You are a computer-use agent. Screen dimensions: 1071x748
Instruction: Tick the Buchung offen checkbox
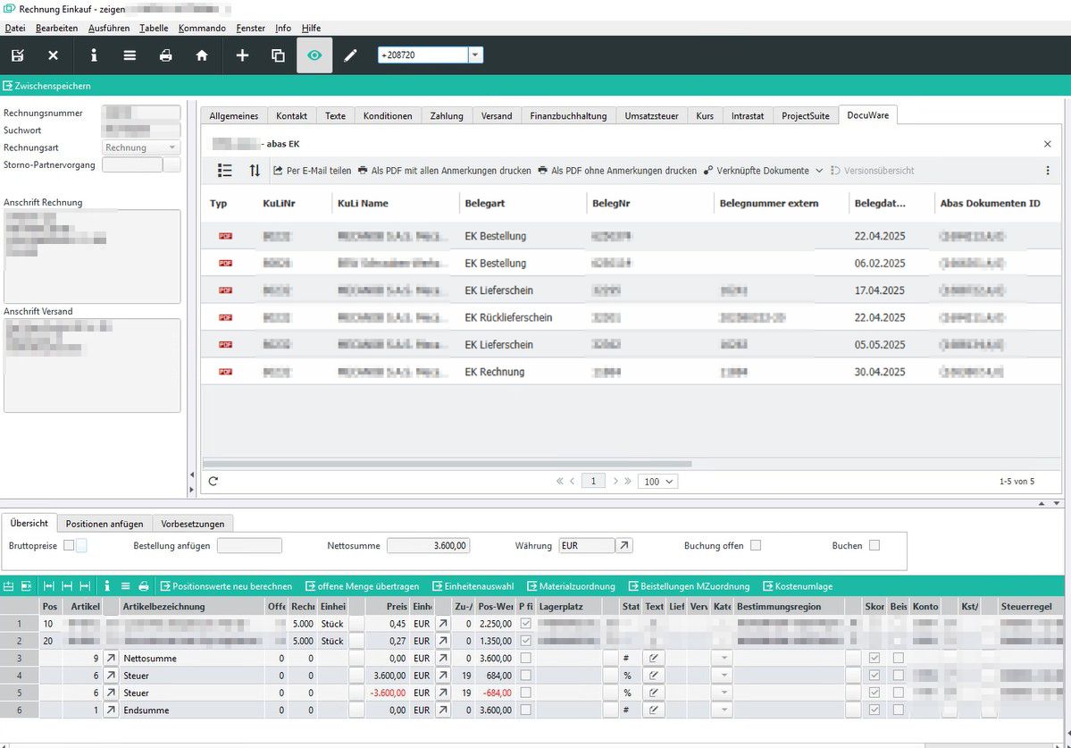[x=756, y=545]
